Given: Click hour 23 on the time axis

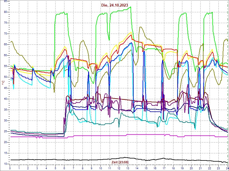Looking at the screenshot, I should coord(218,168).
